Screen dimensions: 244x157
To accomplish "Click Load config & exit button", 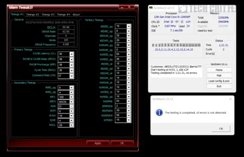I will (x=219, y=81).
